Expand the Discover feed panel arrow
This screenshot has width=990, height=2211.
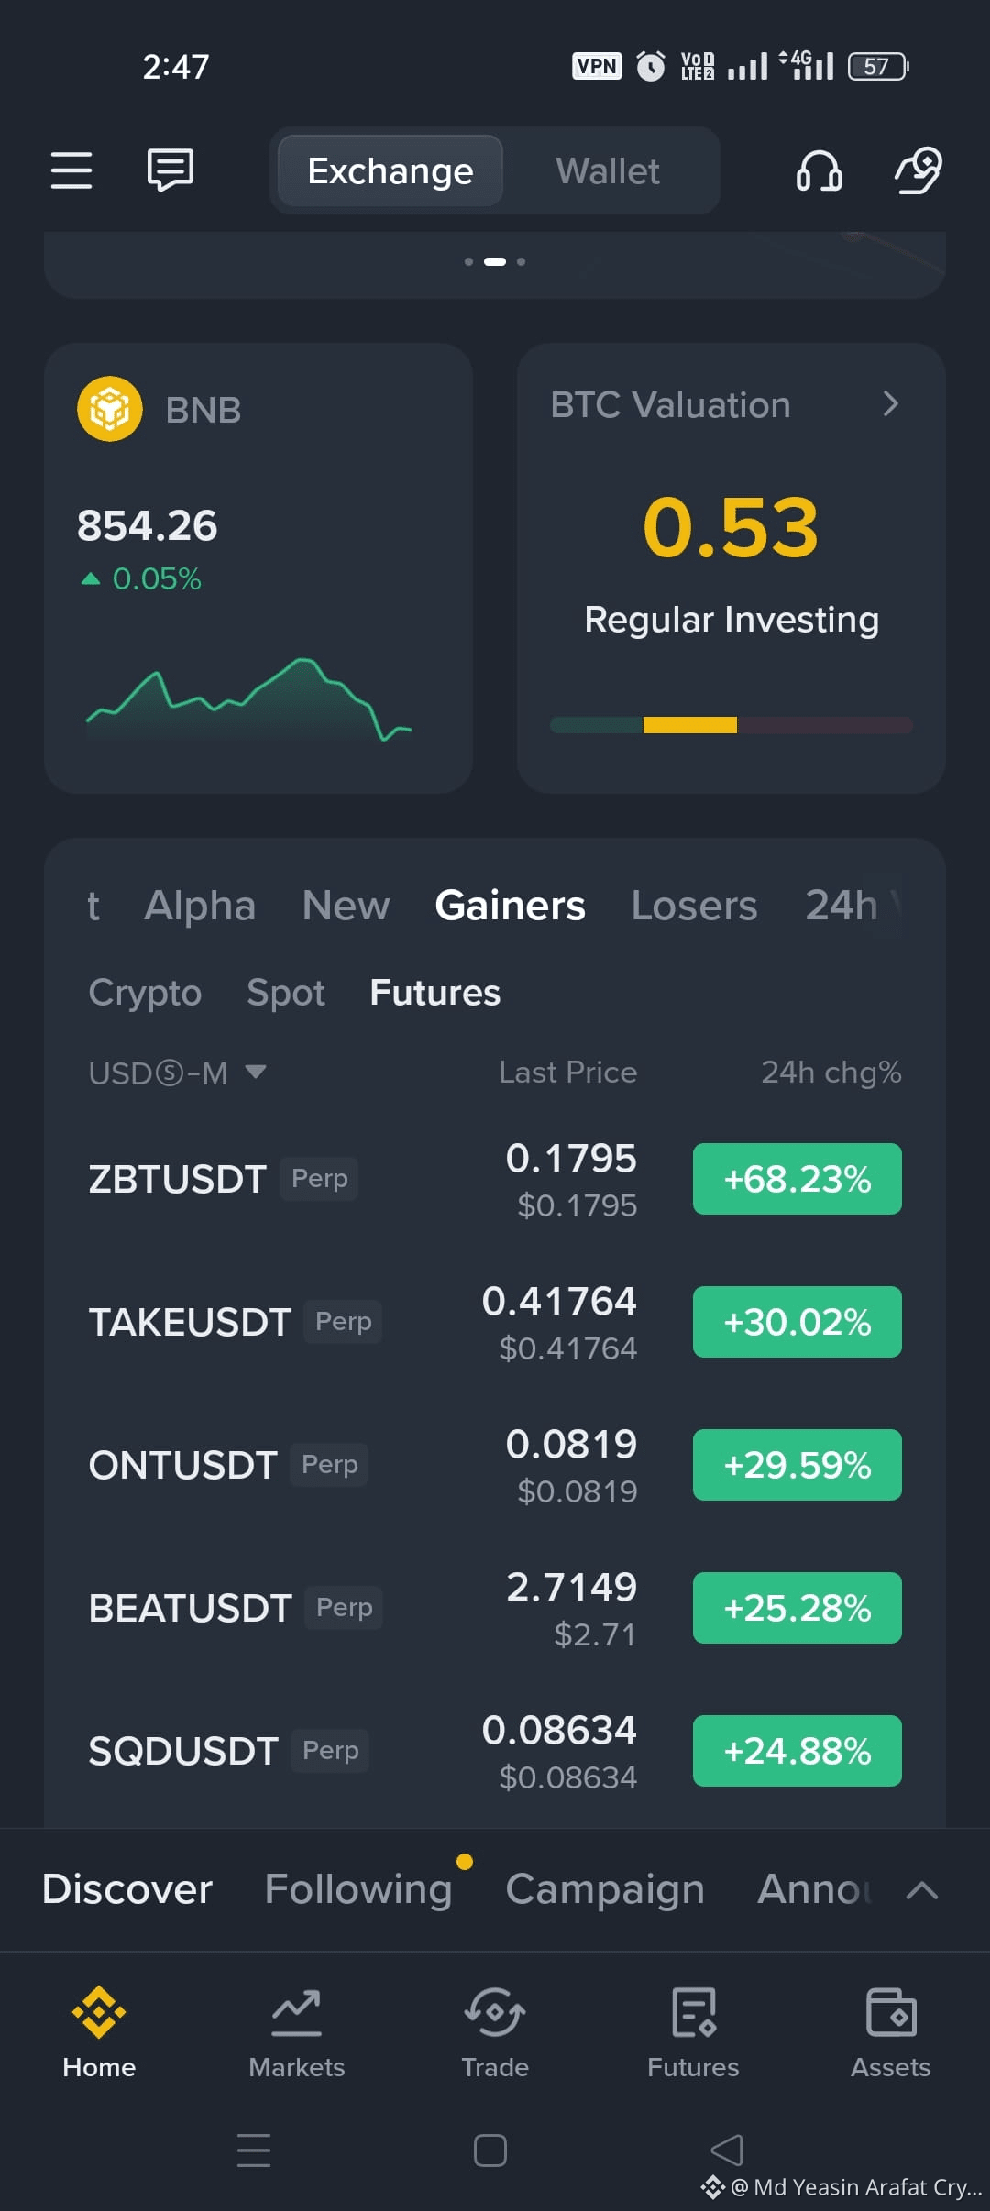pyautogui.click(x=922, y=1889)
